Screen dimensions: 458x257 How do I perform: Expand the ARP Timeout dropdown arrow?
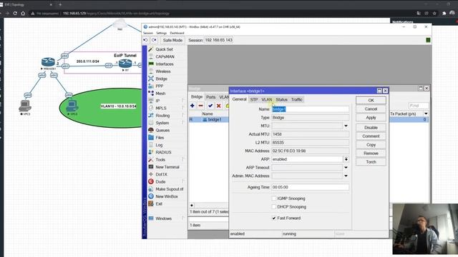[346, 168]
